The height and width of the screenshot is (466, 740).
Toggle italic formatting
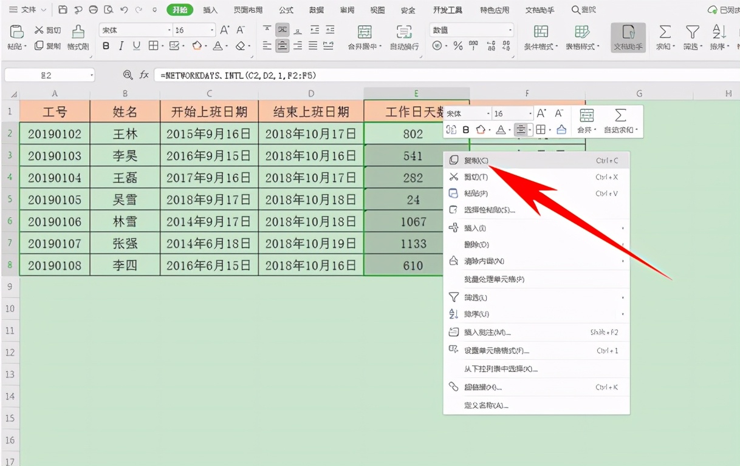pyautogui.click(x=120, y=46)
